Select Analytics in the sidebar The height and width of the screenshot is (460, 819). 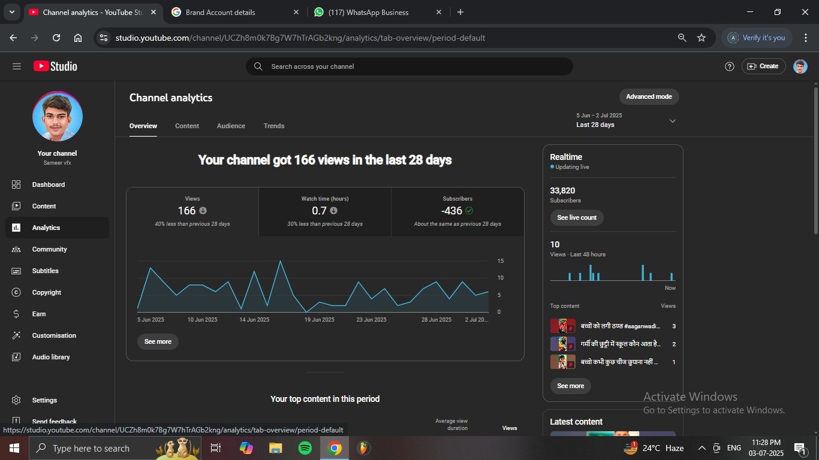[x=57, y=228]
